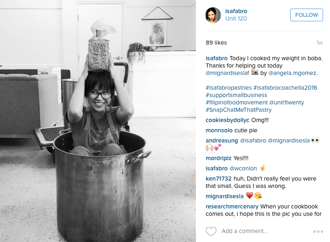
Task: Open isafabro profile picture avatar
Action: coord(213,15)
